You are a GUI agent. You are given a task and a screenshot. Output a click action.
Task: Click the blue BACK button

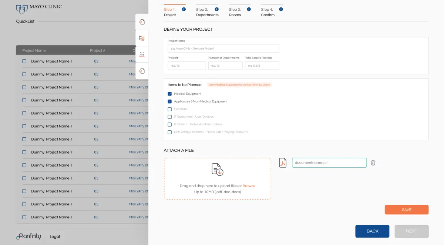pyautogui.click(x=372, y=231)
